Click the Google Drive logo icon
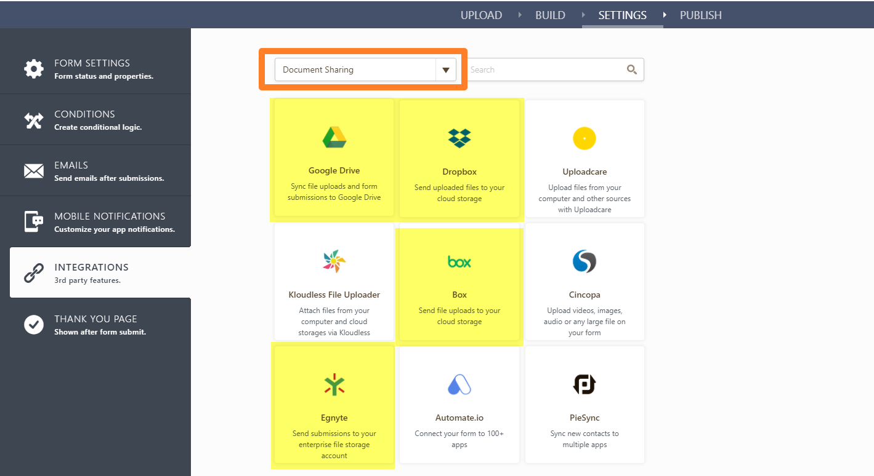This screenshot has height=476, width=874. (334, 138)
